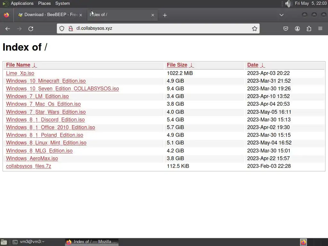Click the Firefox logo beside the tabs
Viewport: 328px width, 246px height.
click(6, 15)
